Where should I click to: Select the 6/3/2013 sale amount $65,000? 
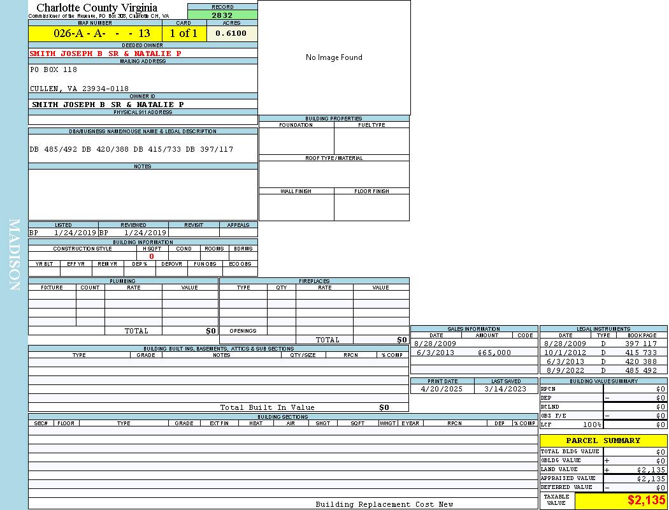tap(494, 353)
